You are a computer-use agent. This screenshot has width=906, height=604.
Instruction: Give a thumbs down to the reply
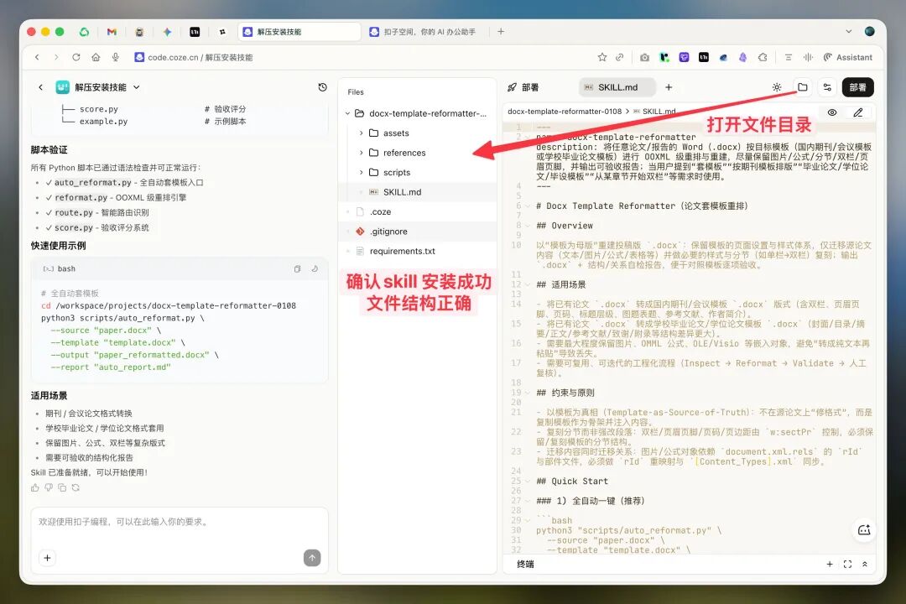pos(49,488)
